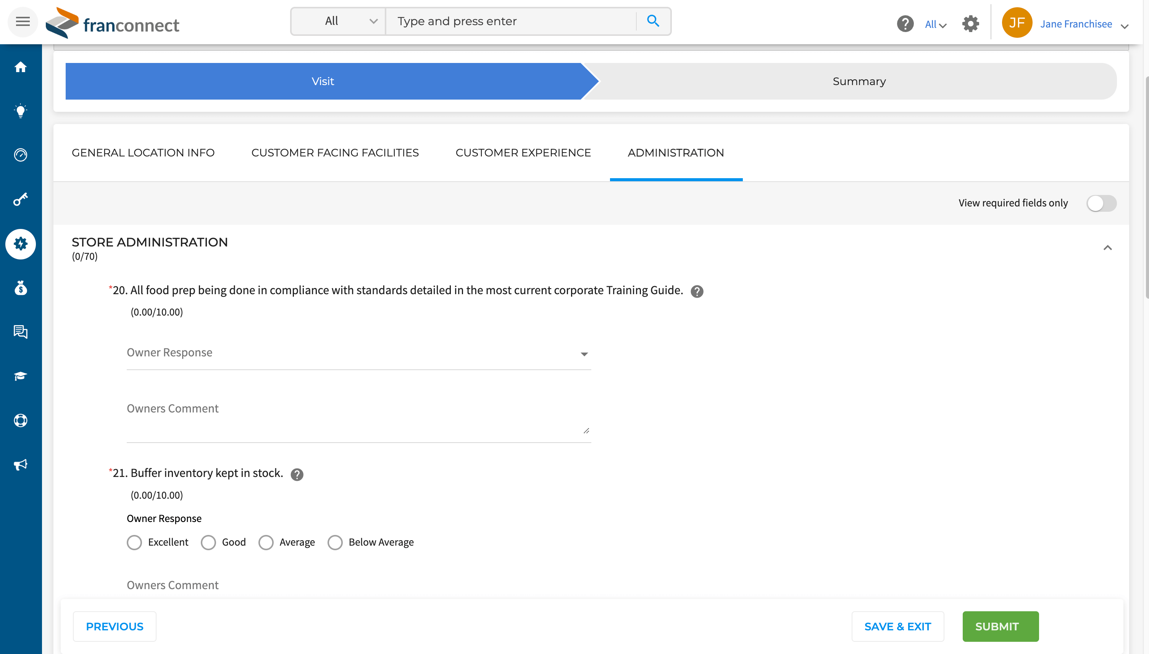Open the money bag finance icon
The image size is (1149, 654).
[x=21, y=288]
